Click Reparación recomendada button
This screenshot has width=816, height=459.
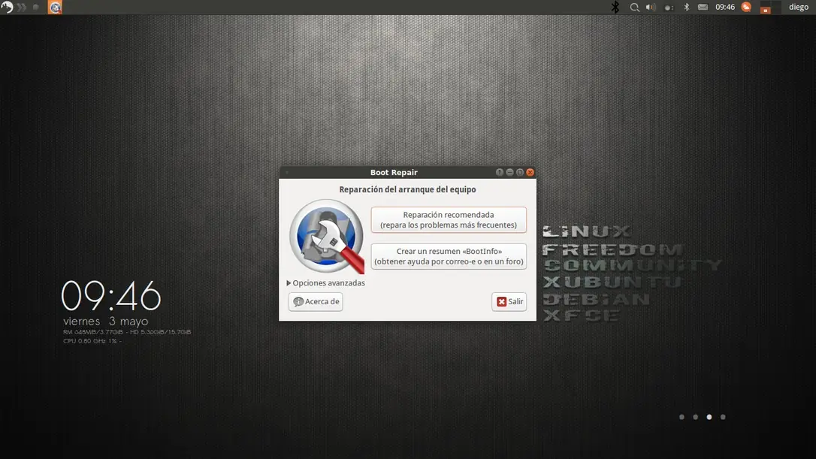click(449, 219)
